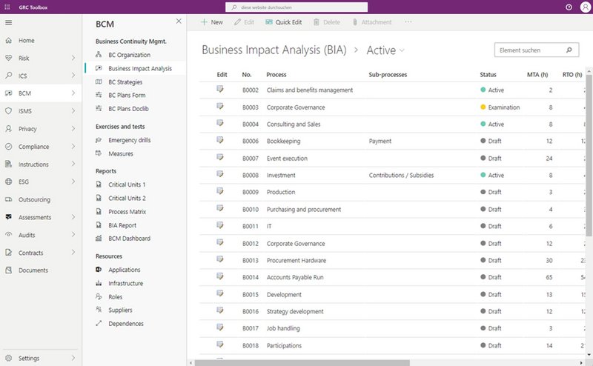
Task: Click the search magnifier in Element suchen
Action: click(x=569, y=50)
